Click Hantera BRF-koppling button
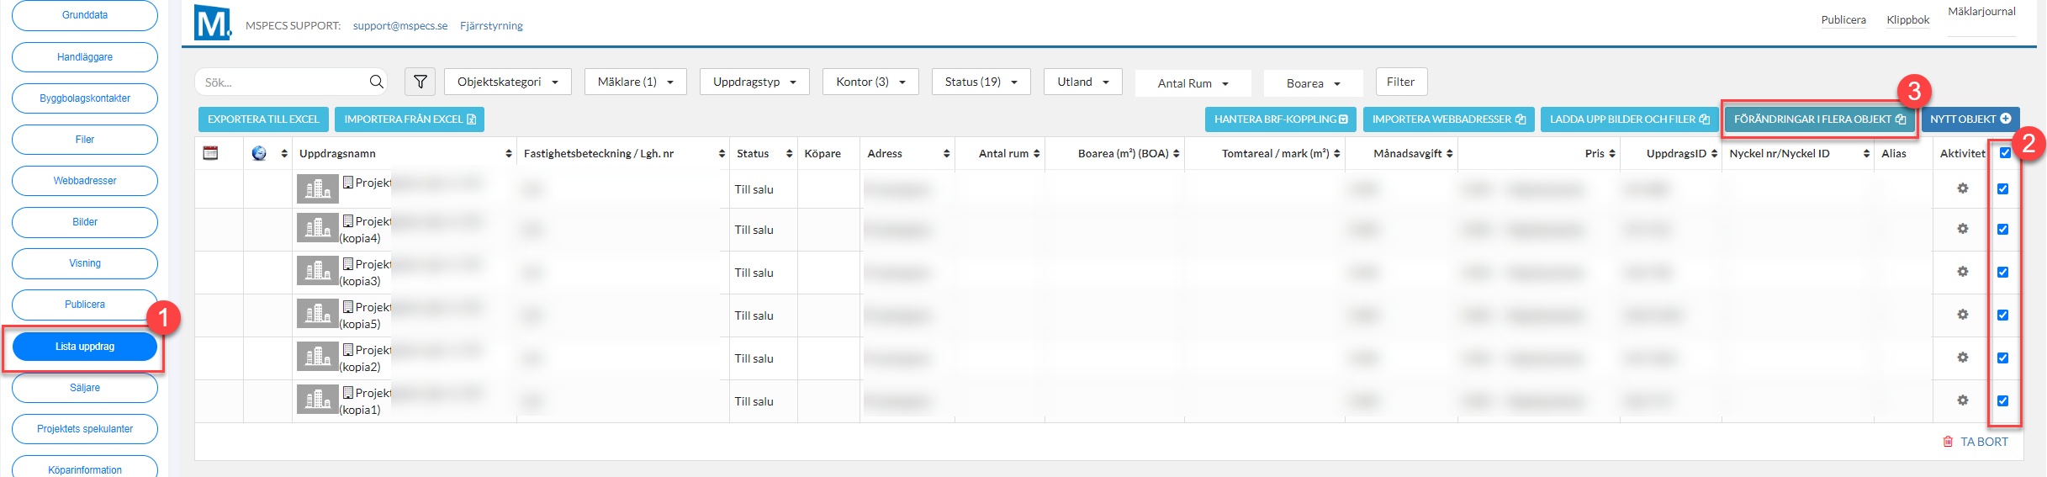The width and height of the screenshot is (2047, 477). (1280, 119)
